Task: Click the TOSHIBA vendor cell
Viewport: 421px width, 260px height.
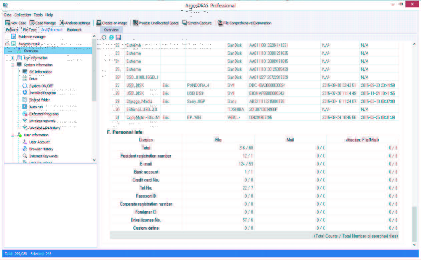Action: pos(236,109)
